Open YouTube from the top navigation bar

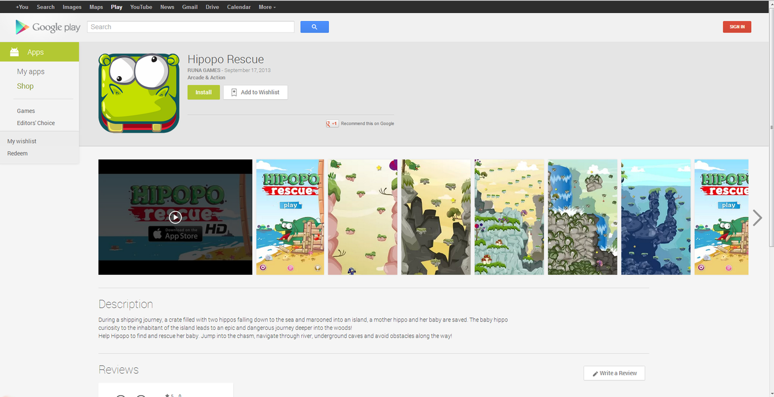tap(141, 7)
